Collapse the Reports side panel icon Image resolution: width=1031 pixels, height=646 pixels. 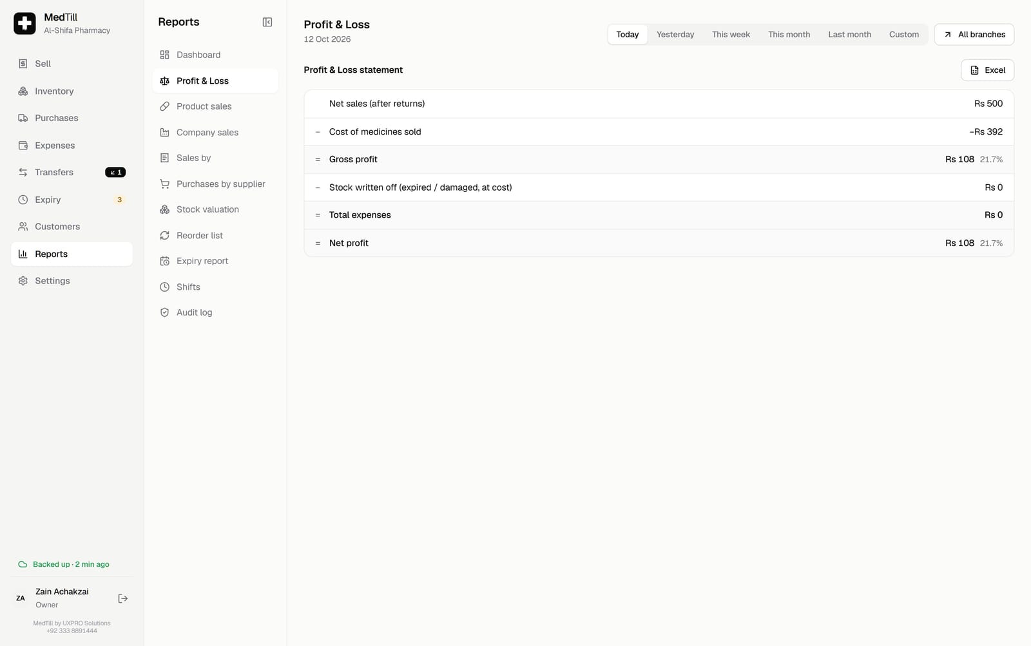tap(267, 22)
